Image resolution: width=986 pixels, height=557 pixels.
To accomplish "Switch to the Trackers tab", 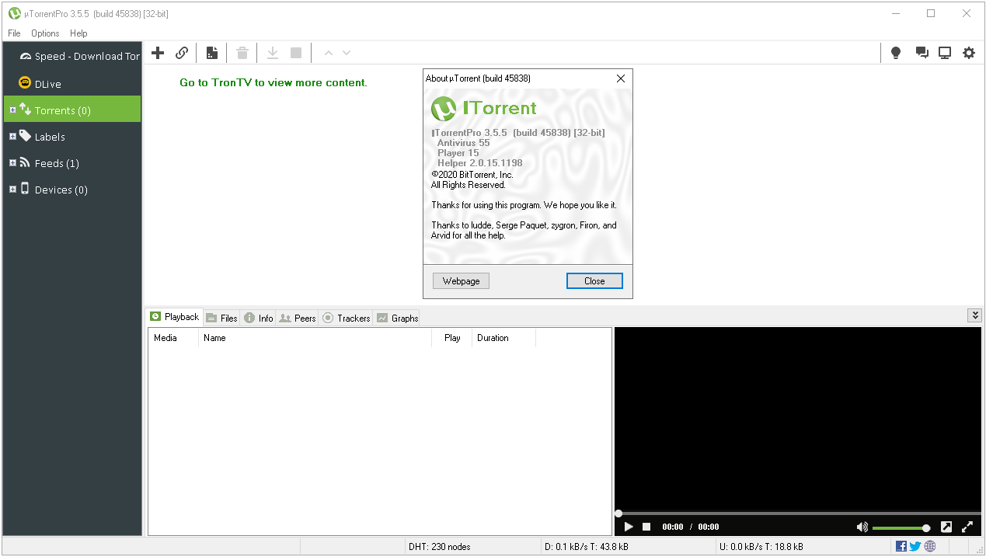I will pyautogui.click(x=346, y=318).
